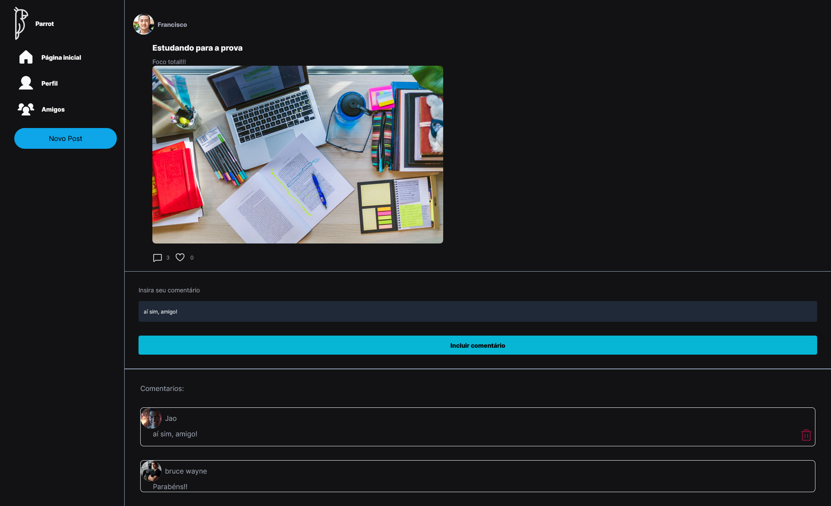Like the post with heart icon
The height and width of the screenshot is (506, 831).
tap(180, 257)
